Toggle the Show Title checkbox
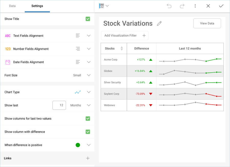 88,19
